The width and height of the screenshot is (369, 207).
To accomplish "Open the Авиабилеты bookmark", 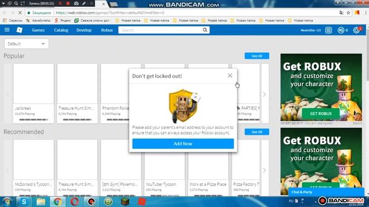I will [x=38, y=21].
